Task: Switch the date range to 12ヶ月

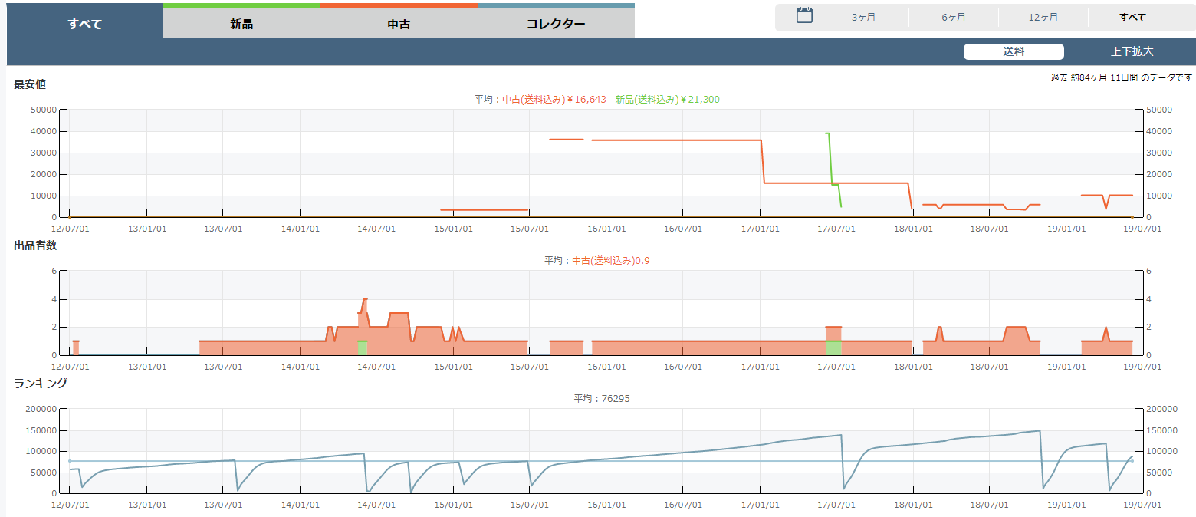Action: pyautogui.click(x=1043, y=18)
